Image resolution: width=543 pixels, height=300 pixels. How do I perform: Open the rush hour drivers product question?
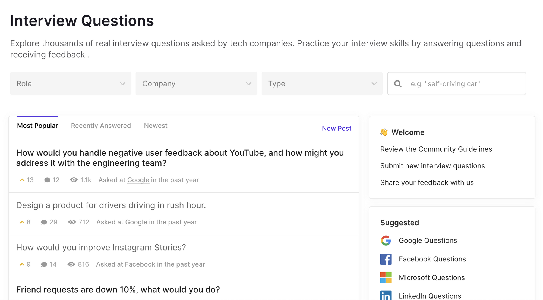111,205
